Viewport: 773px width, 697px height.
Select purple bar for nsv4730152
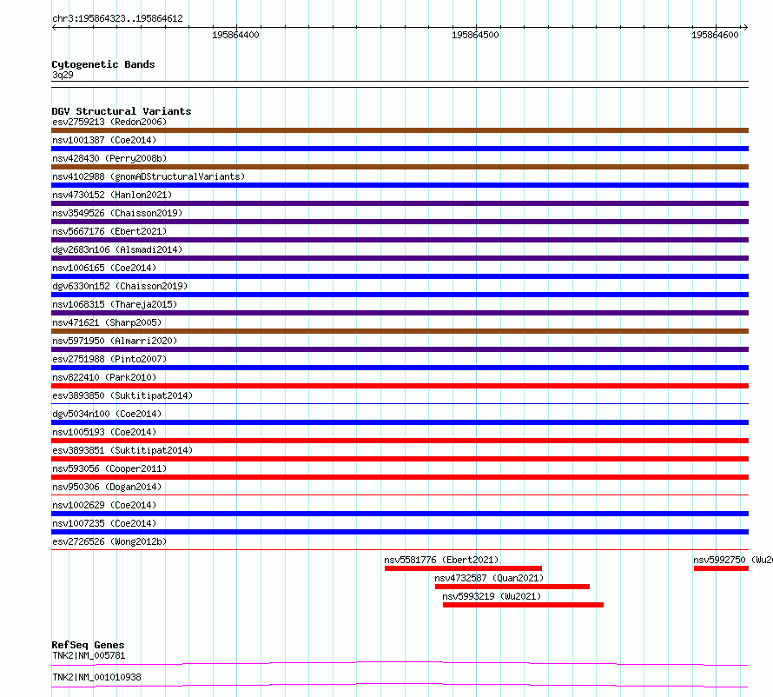pyautogui.click(x=400, y=203)
